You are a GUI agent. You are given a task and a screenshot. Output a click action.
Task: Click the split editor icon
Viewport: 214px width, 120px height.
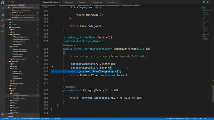207,2
